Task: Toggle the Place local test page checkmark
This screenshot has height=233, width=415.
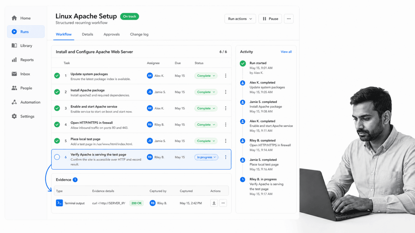Action: point(57,141)
